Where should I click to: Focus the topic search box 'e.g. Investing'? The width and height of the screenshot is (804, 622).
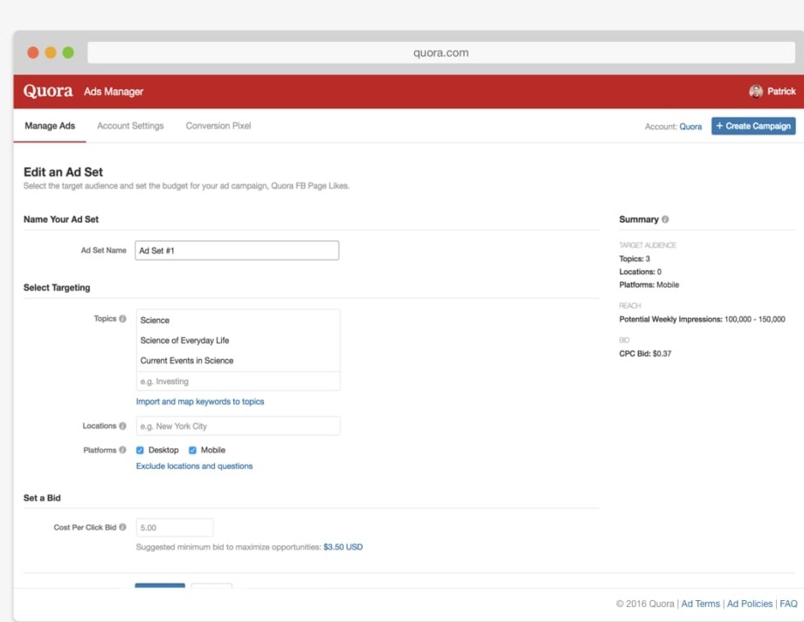click(238, 382)
